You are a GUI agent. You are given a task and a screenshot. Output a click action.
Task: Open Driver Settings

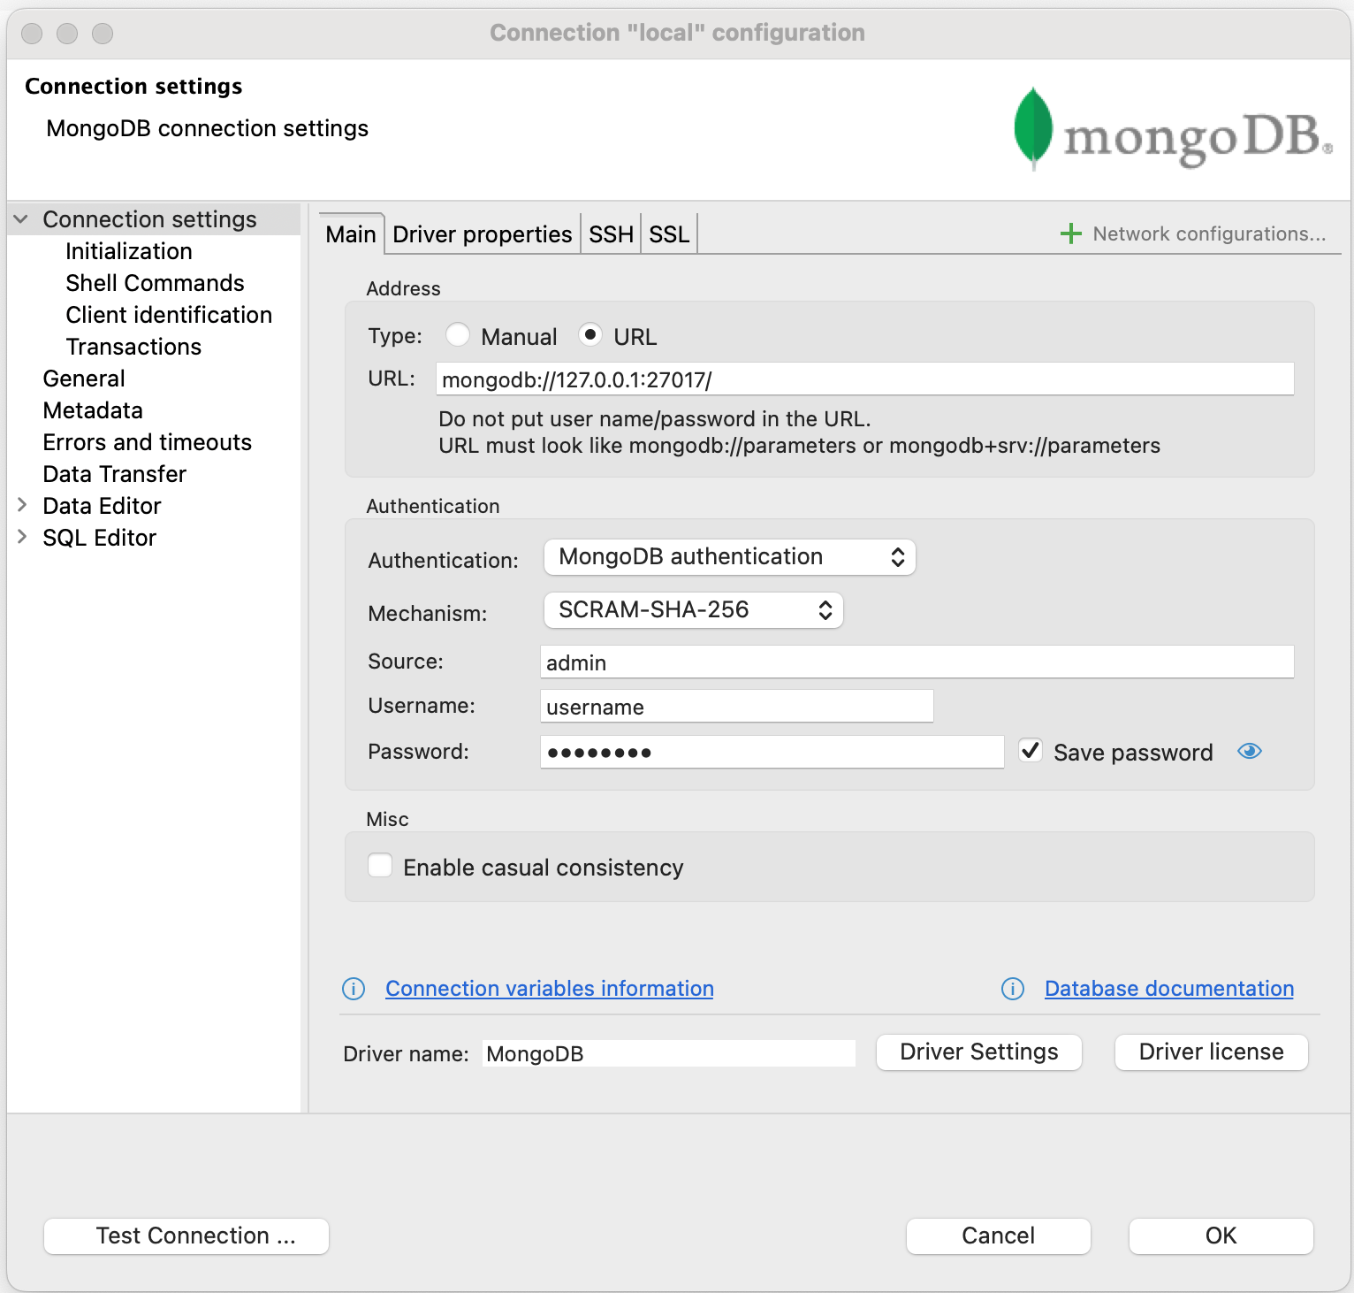tap(978, 1052)
